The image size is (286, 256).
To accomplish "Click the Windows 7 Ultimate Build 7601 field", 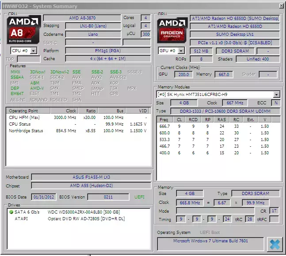I will tap(210, 244).
